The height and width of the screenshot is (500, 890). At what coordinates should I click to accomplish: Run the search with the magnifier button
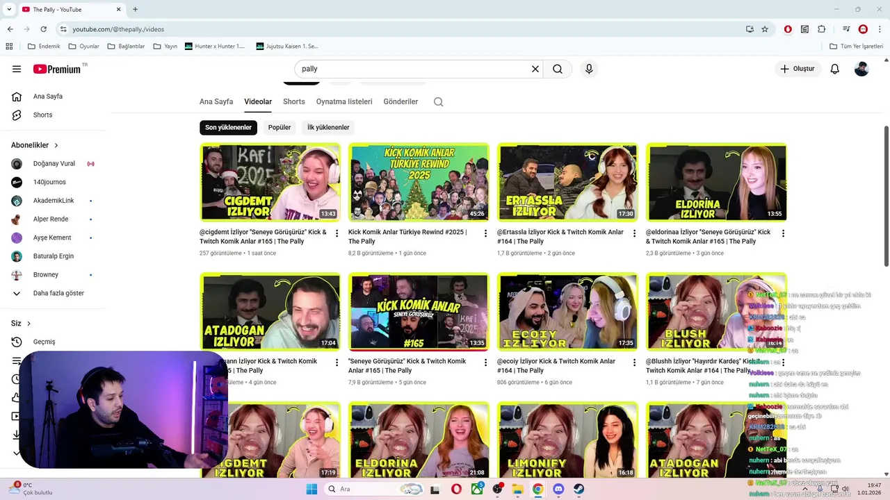[558, 69]
